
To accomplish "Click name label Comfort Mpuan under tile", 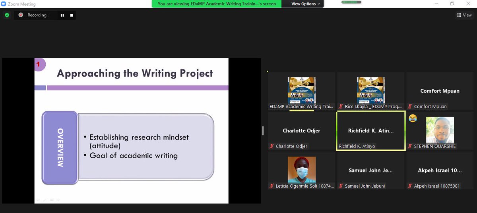I will pos(430,107).
